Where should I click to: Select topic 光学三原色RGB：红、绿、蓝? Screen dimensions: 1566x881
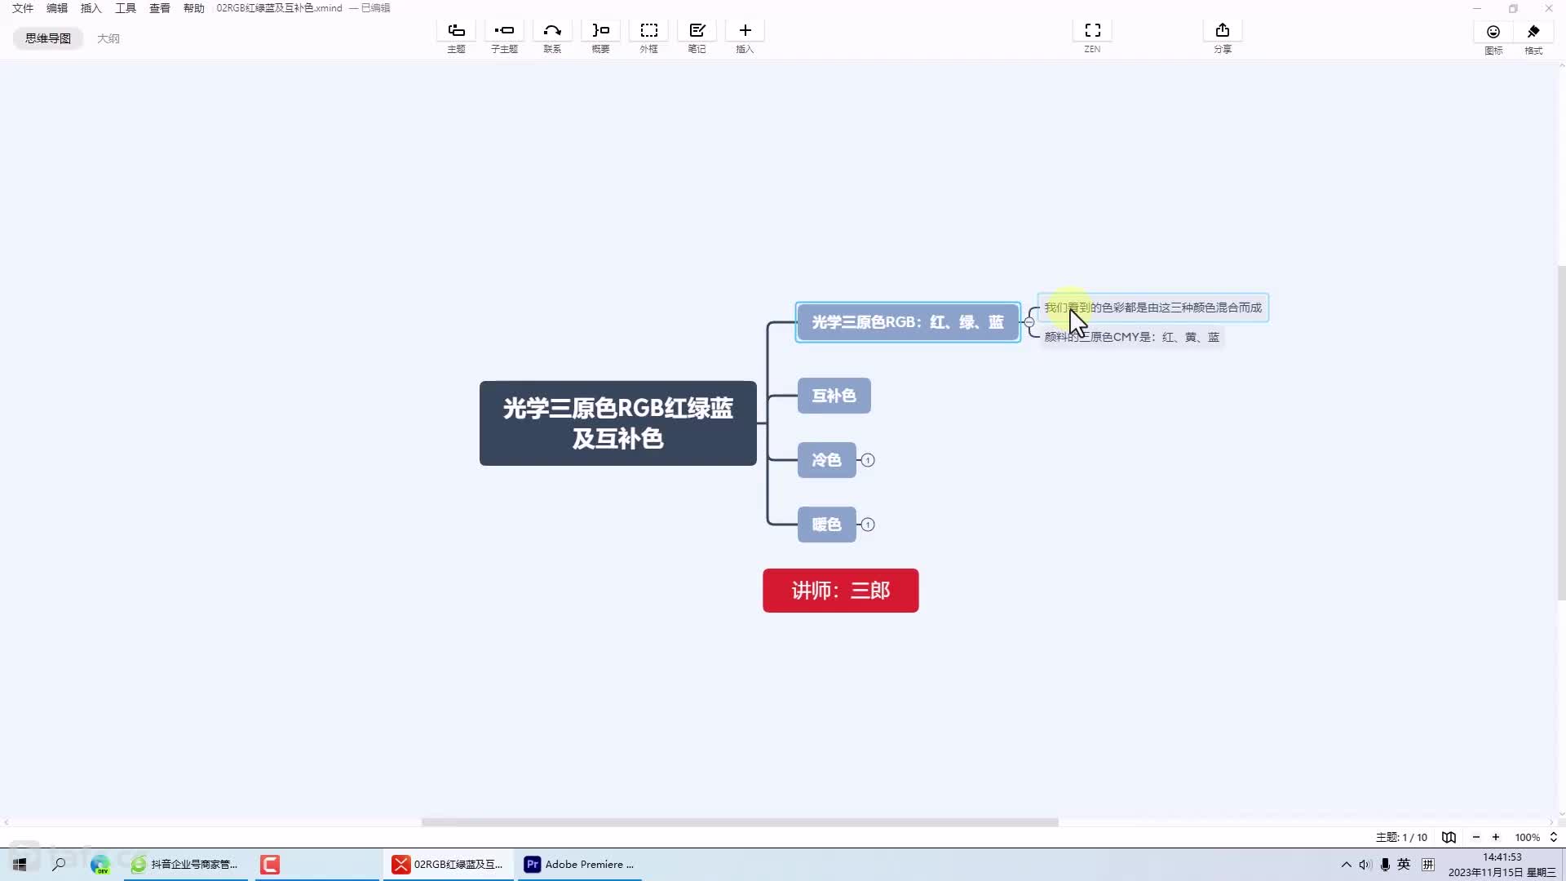[x=908, y=322]
